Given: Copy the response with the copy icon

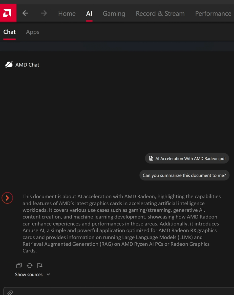Looking at the screenshot, I should [19, 265].
